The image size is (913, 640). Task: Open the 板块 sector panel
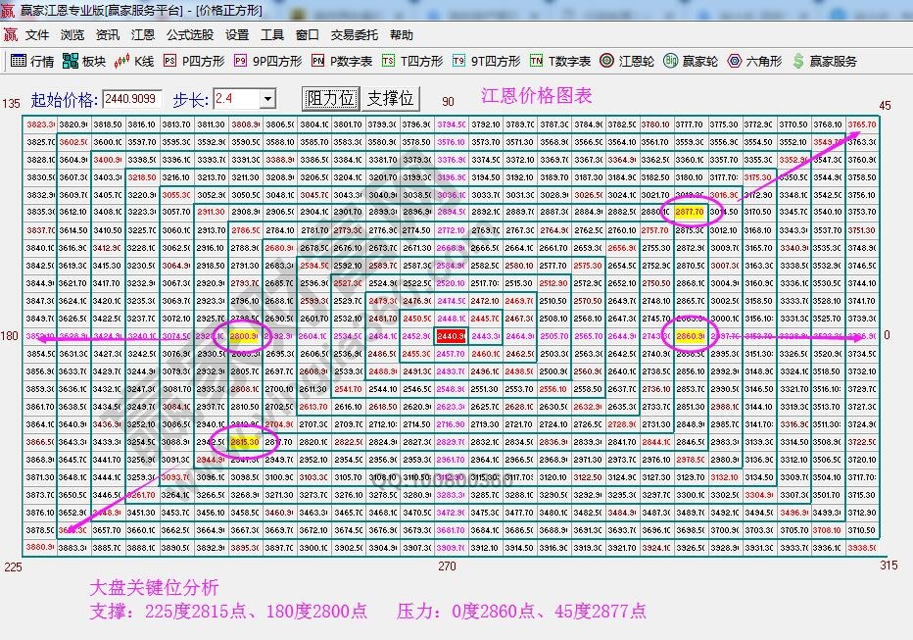click(83, 61)
